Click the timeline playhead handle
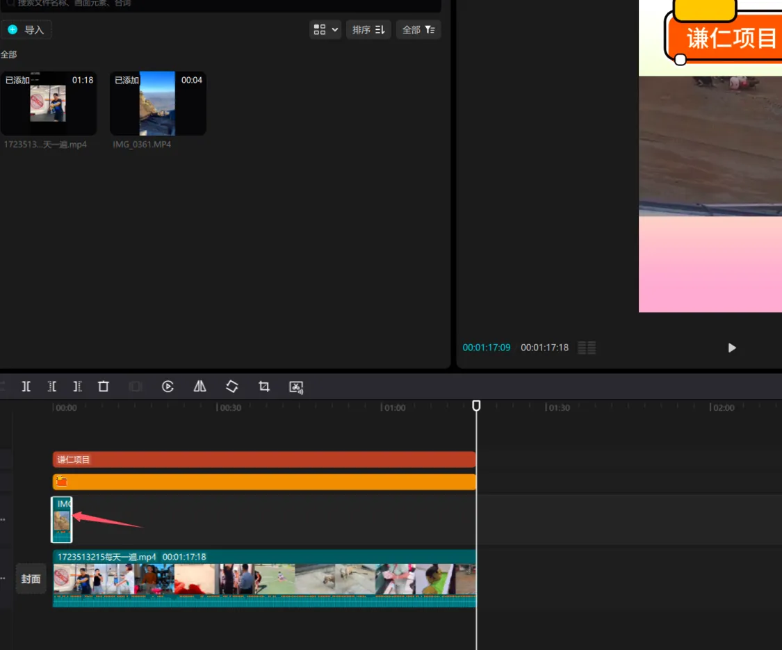This screenshot has height=650, width=782. tap(476, 405)
